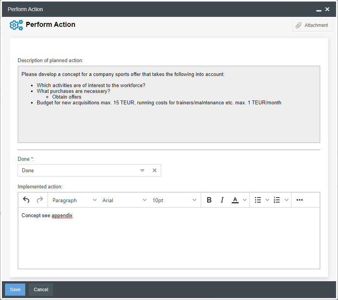Minimize the Perform Action dialog
Screen dimensions: 338x300
coord(319,10)
